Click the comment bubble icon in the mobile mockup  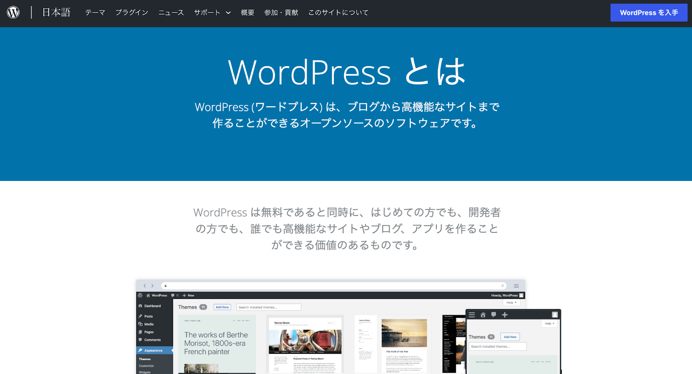pyautogui.click(x=493, y=315)
